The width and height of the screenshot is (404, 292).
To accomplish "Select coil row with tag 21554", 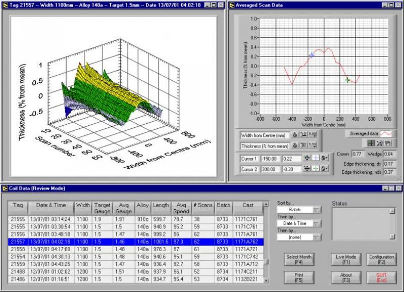I will [x=136, y=257].
